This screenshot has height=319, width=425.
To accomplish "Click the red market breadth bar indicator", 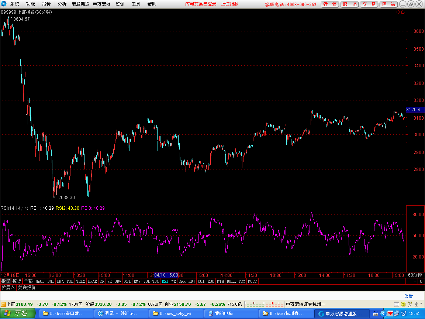I will click(x=274, y=304).
